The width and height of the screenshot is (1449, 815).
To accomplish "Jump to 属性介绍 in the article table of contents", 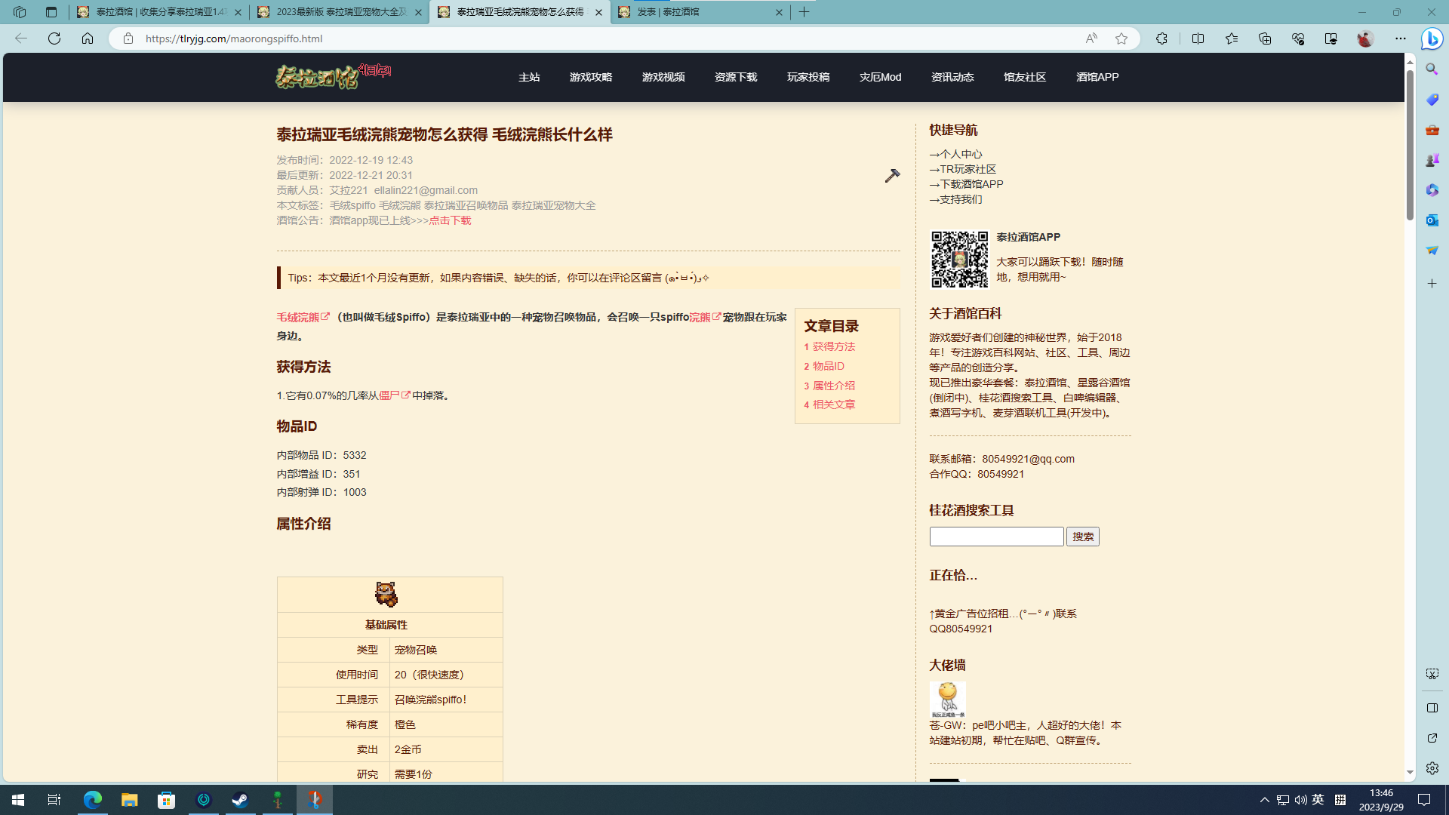I will tap(833, 386).
